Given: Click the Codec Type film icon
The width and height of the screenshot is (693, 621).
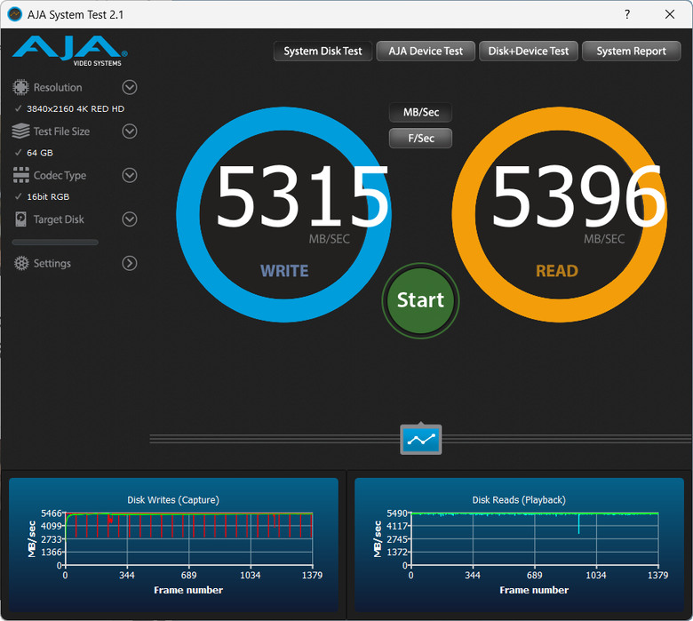Looking at the screenshot, I should click(20, 175).
